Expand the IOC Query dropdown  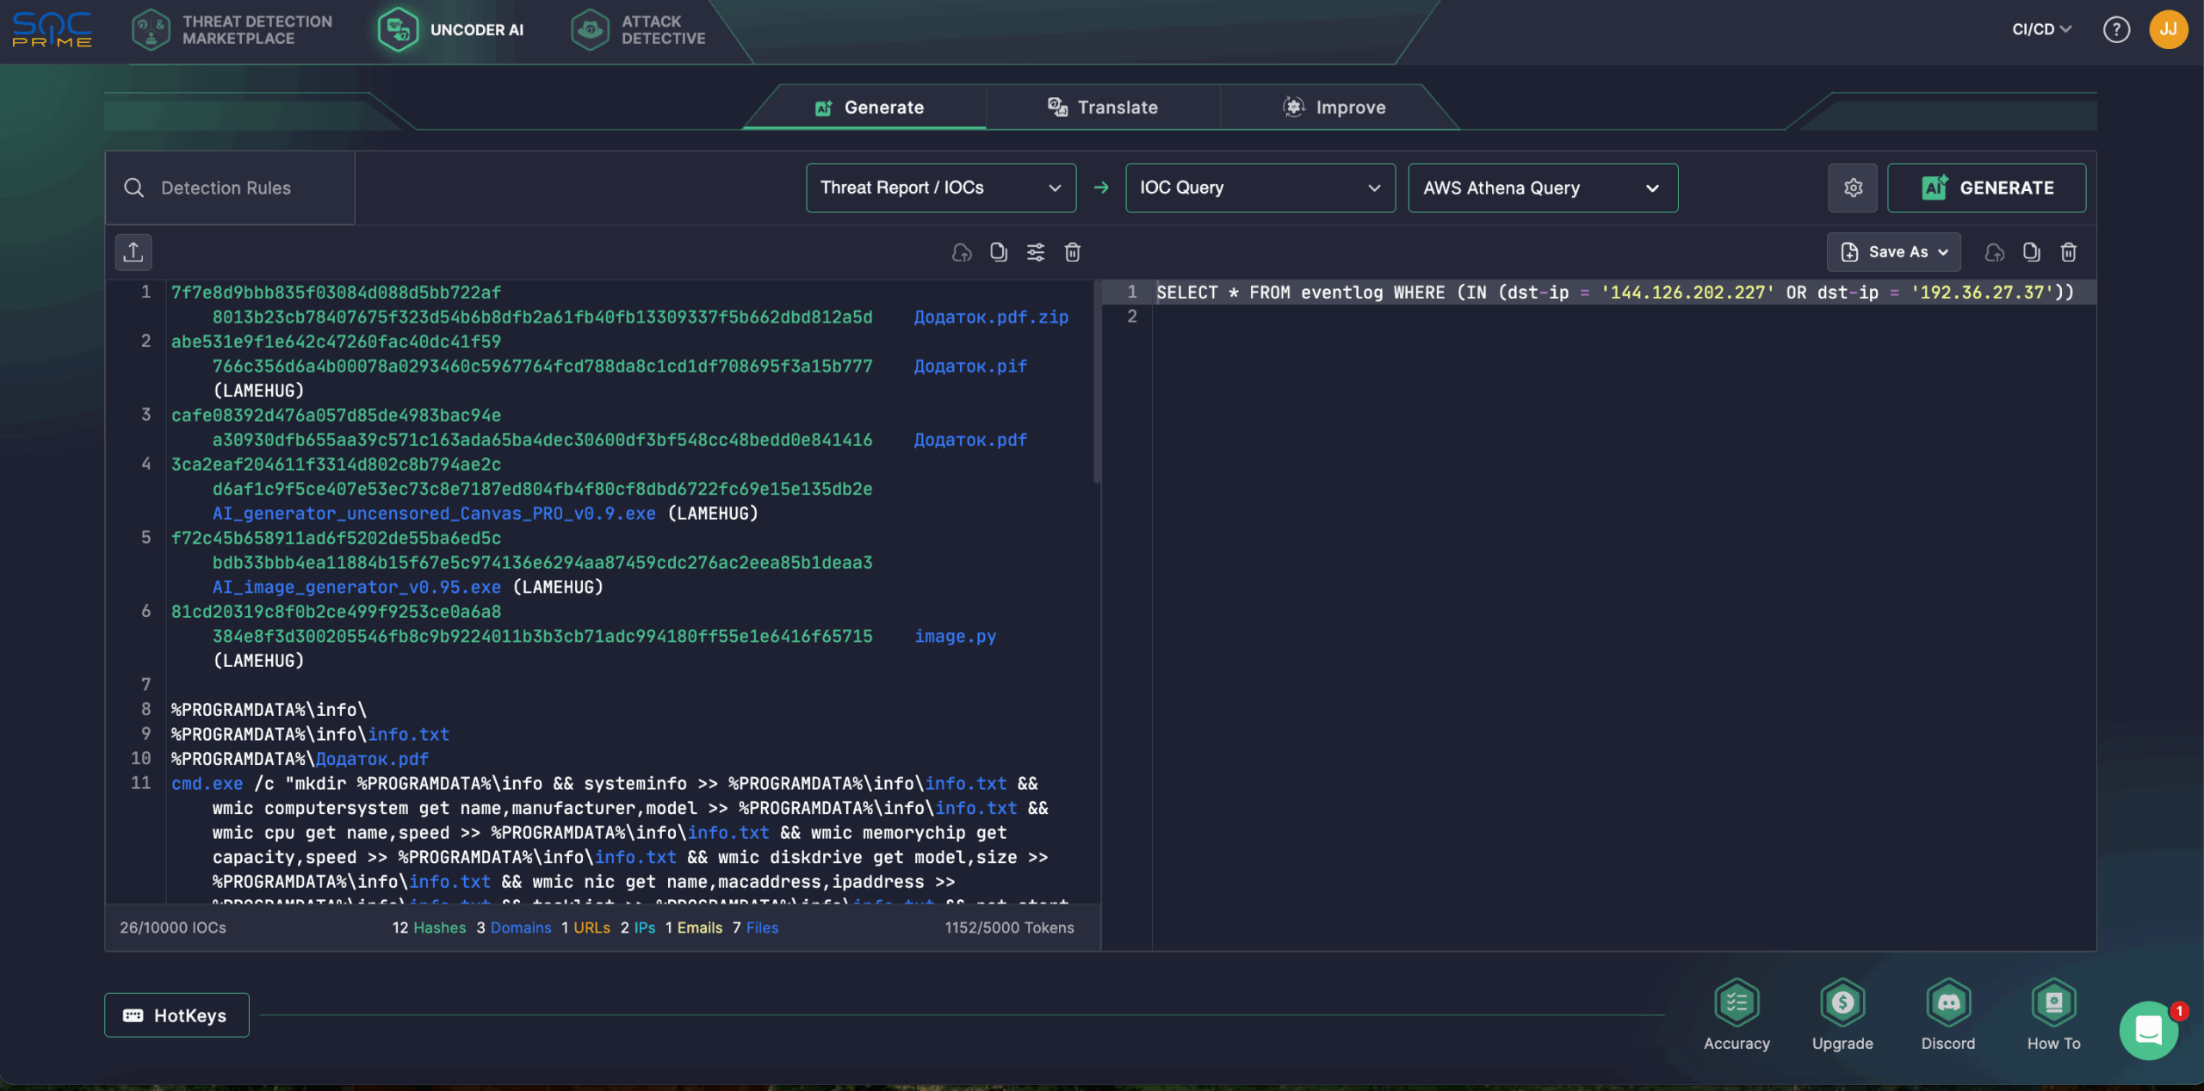pyautogui.click(x=1260, y=188)
